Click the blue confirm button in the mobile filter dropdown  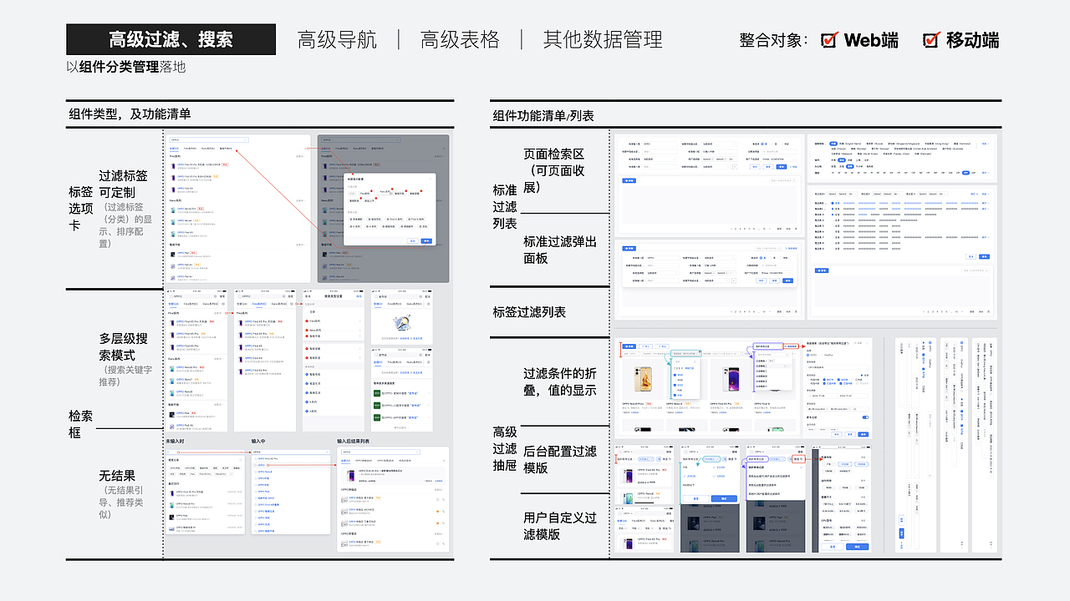pos(724,498)
